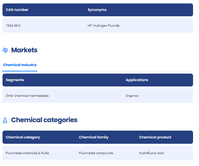Open Fluorinated chemicals & fluids category
Image resolution: width=199 pixels, height=166 pixels.
coord(27,153)
